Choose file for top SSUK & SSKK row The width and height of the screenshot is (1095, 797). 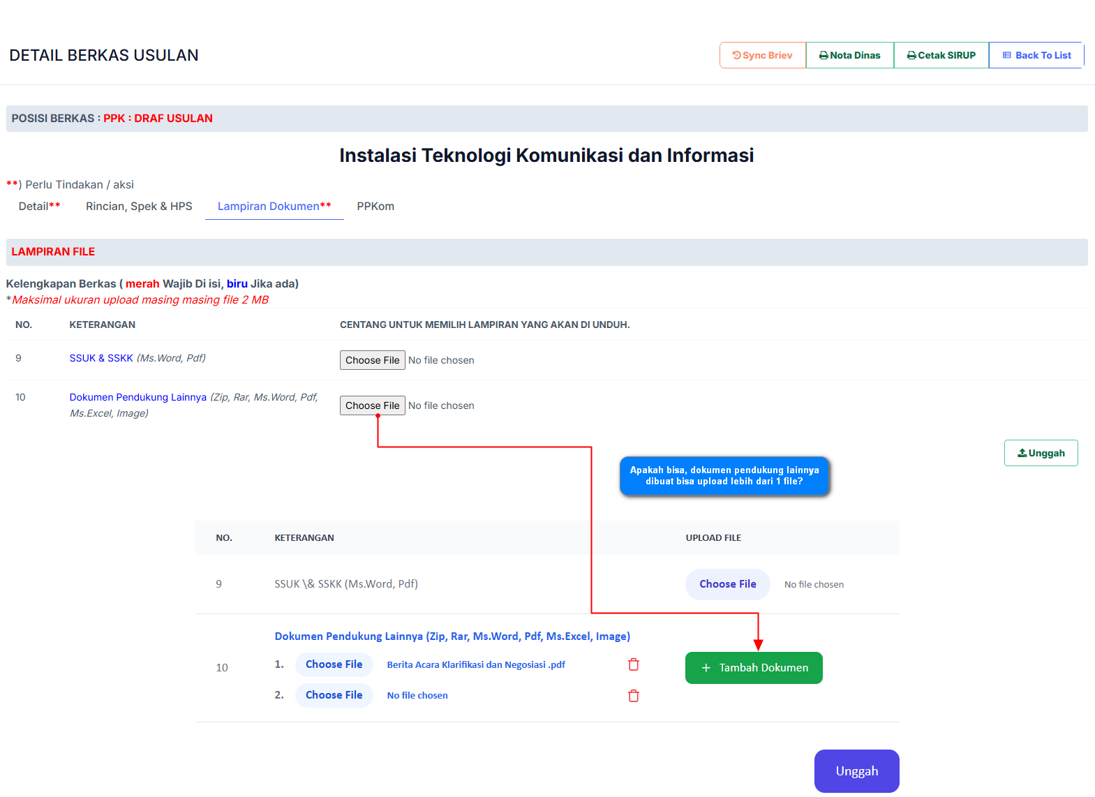click(372, 360)
